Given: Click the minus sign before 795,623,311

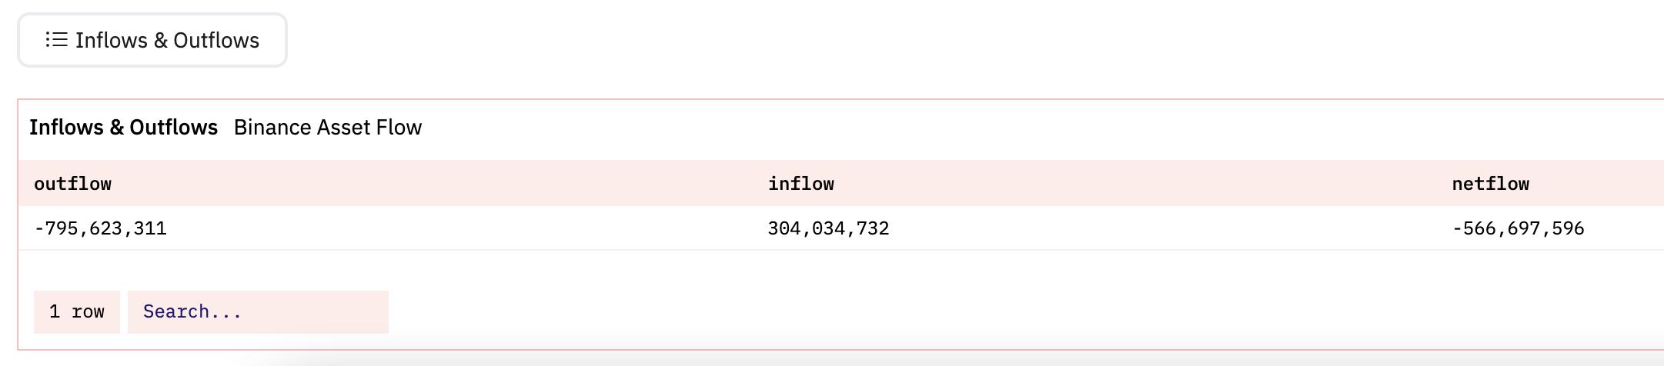Looking at the screenshot, I should click(x=39, y=228).
